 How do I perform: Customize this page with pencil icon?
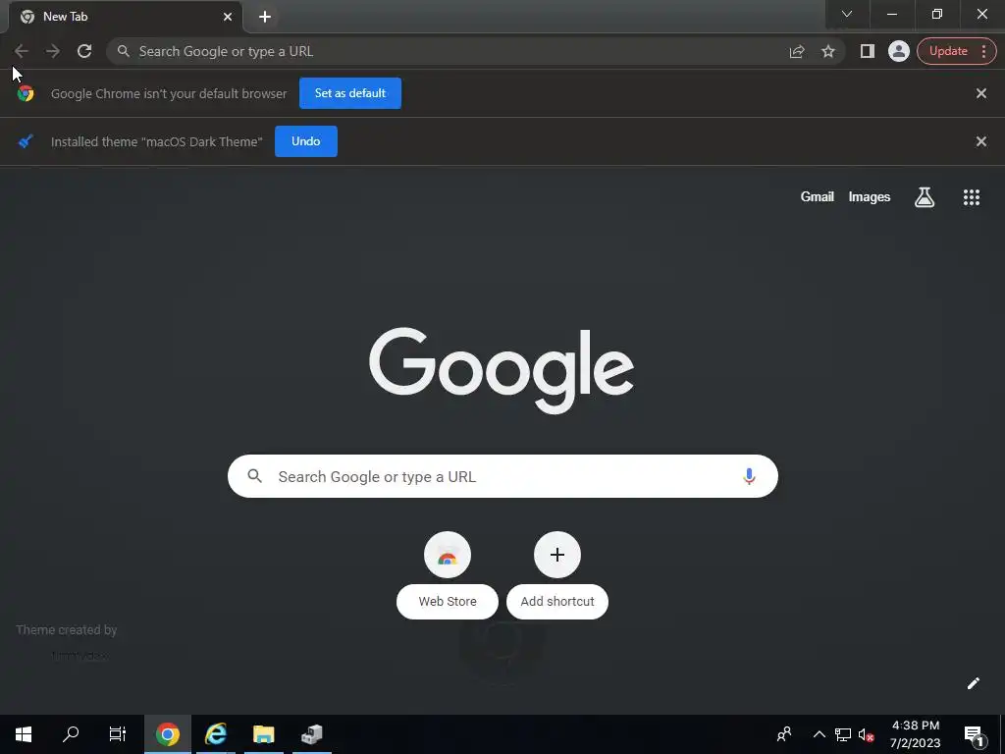pyautogui.click(x=973, y=683)
